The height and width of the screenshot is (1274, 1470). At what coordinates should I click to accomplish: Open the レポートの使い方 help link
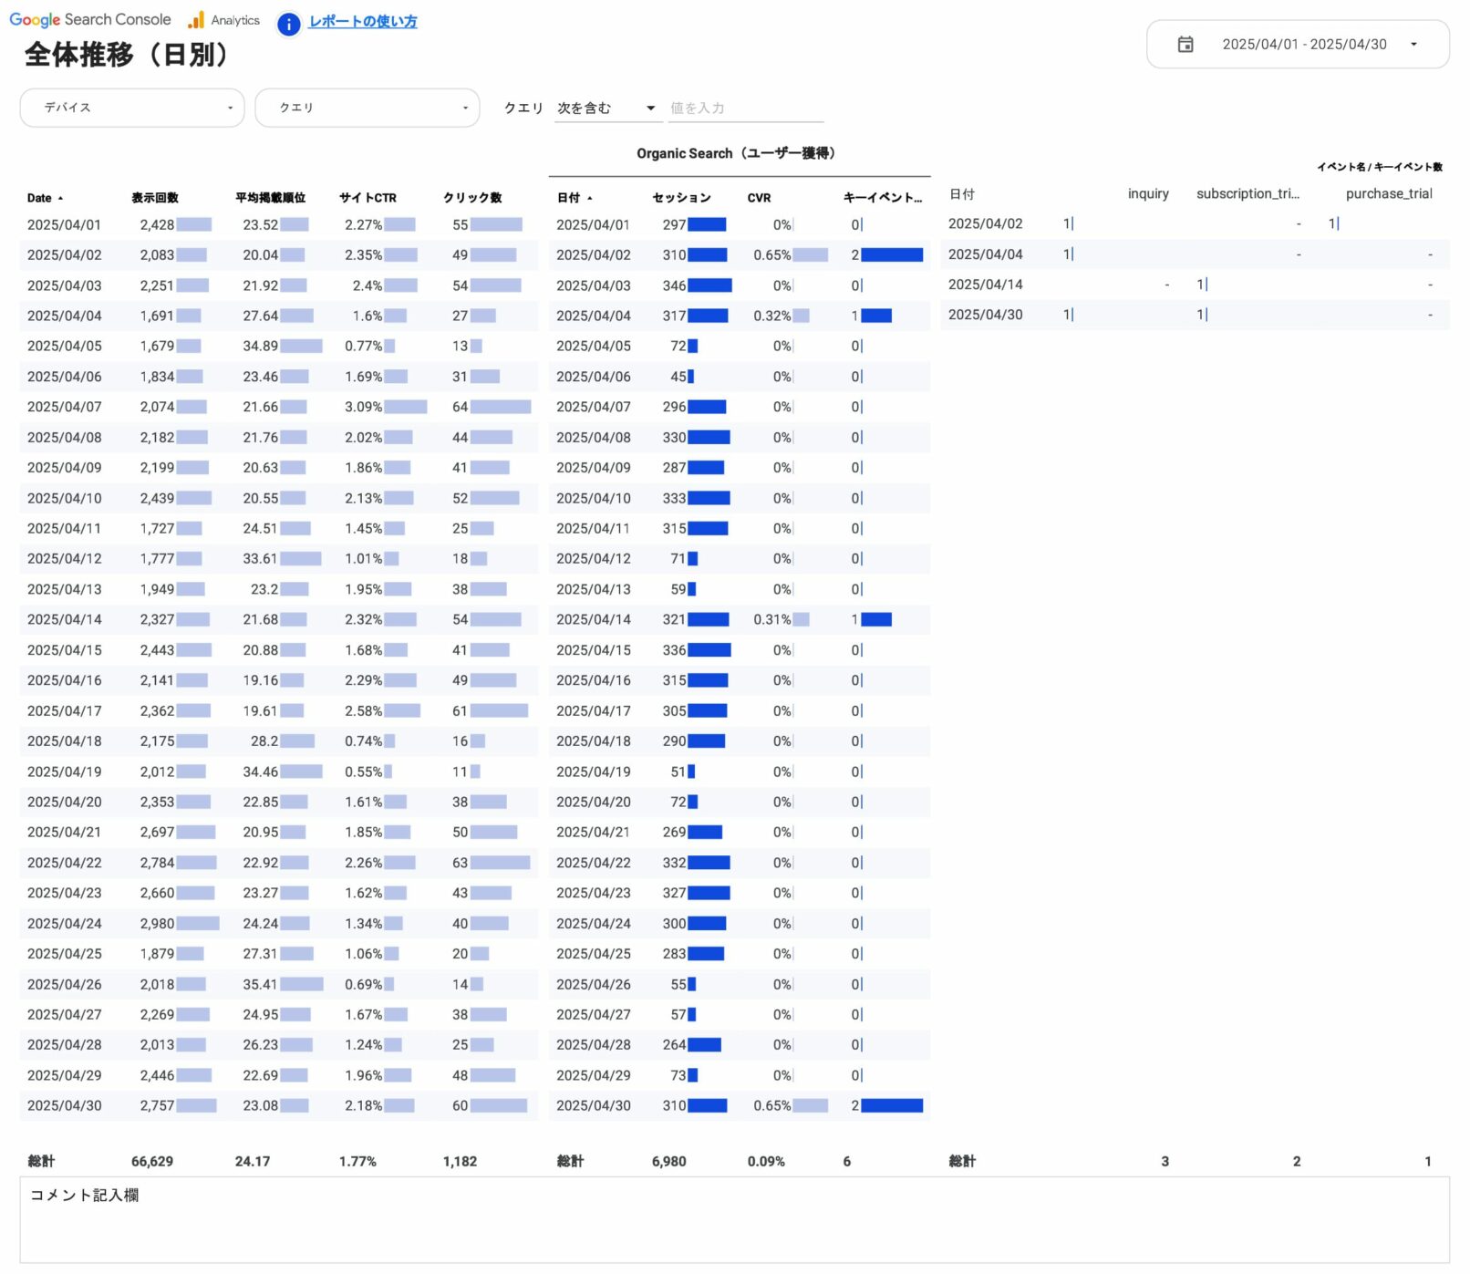[362, 20]
